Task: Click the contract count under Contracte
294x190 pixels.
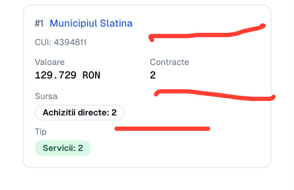Action: (x=153, y=75)
